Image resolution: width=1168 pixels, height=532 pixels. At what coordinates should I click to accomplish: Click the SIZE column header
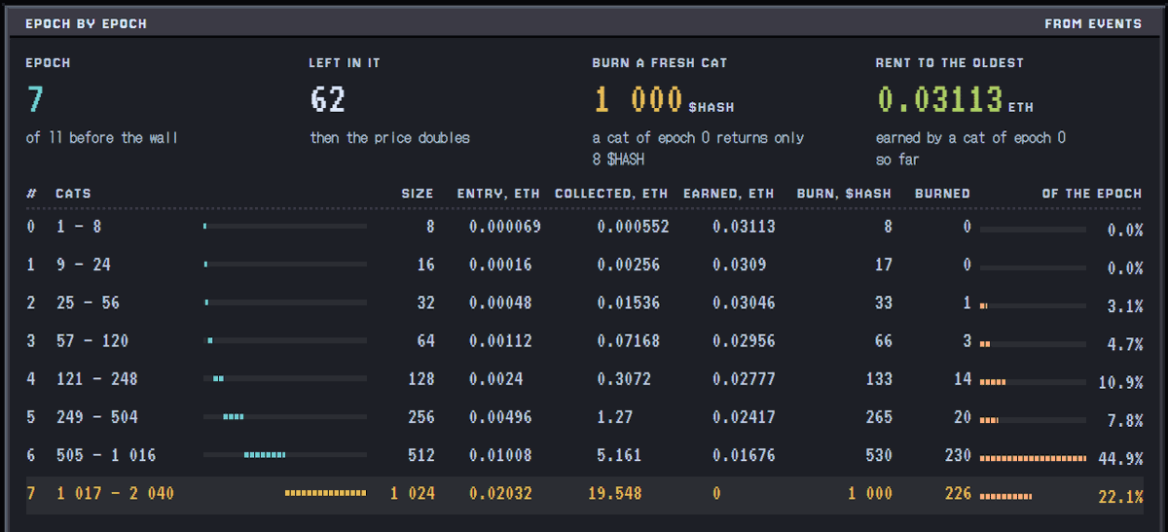coord(418,194)
